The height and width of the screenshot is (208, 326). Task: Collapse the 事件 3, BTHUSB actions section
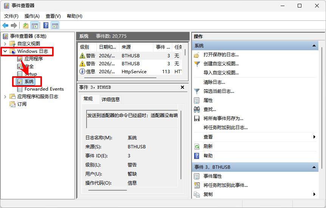coord(314,167)
